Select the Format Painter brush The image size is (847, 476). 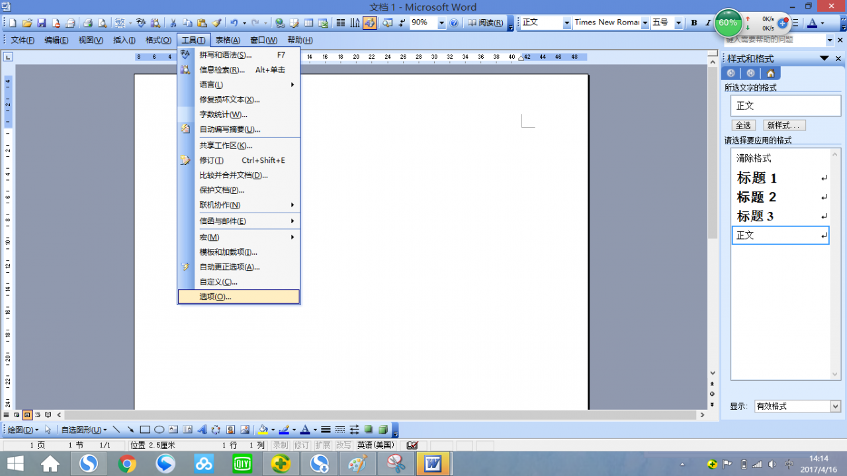point(216,23)
